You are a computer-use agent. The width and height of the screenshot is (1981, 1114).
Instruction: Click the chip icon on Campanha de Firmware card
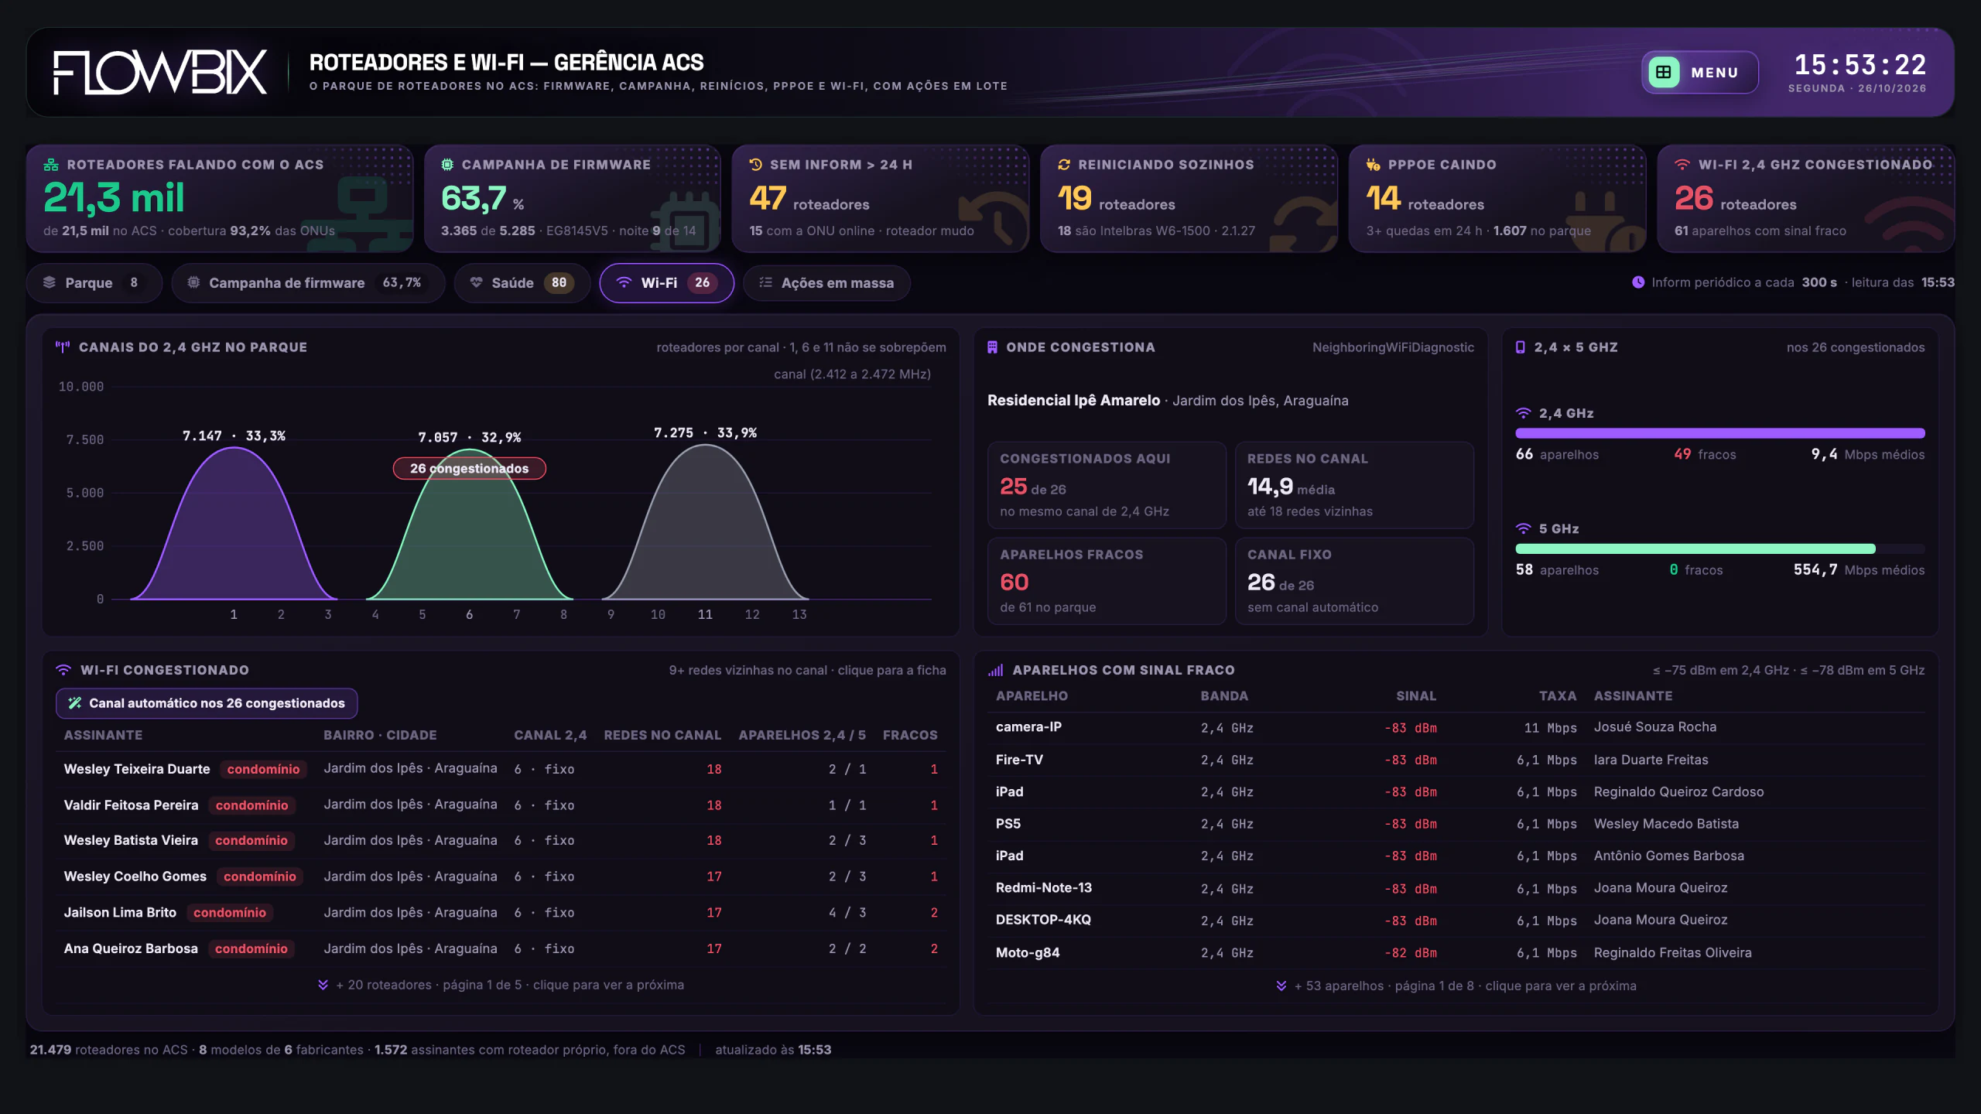pyautogui.click(x=447, y=165)
